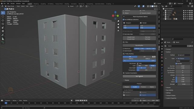Click the Dynamic Switch button
194x109 pixels.
click(148, 13)
